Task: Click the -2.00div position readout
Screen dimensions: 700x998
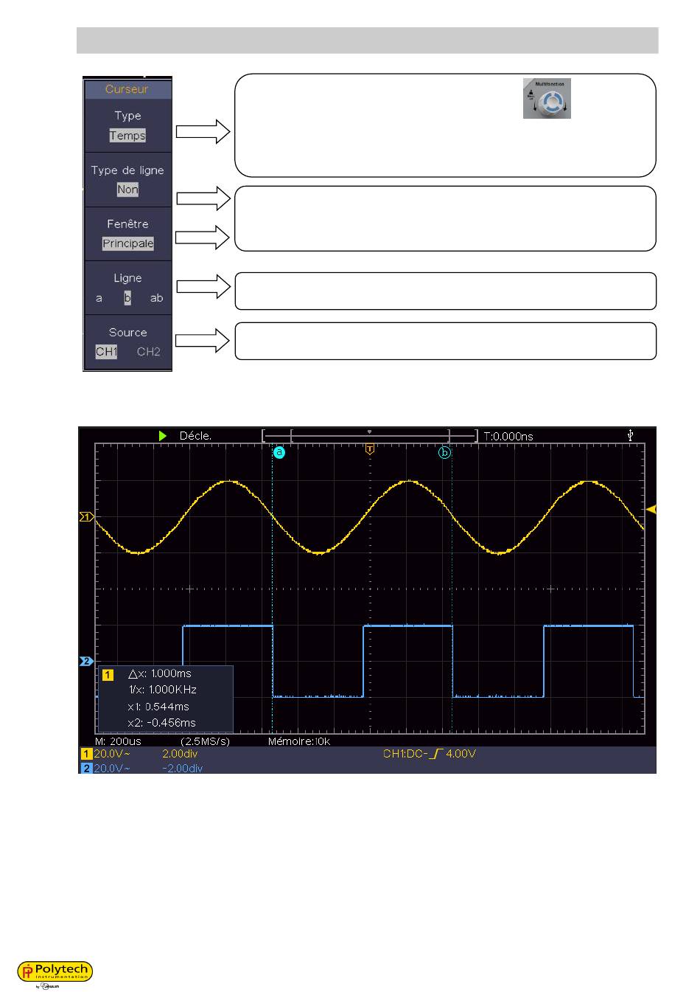Action: point(182,768)
